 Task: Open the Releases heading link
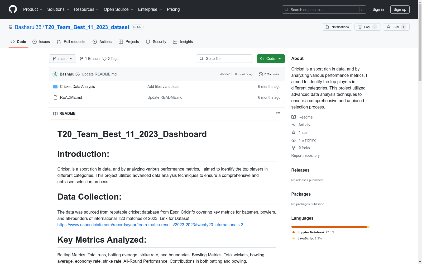[x=300, y=170]
